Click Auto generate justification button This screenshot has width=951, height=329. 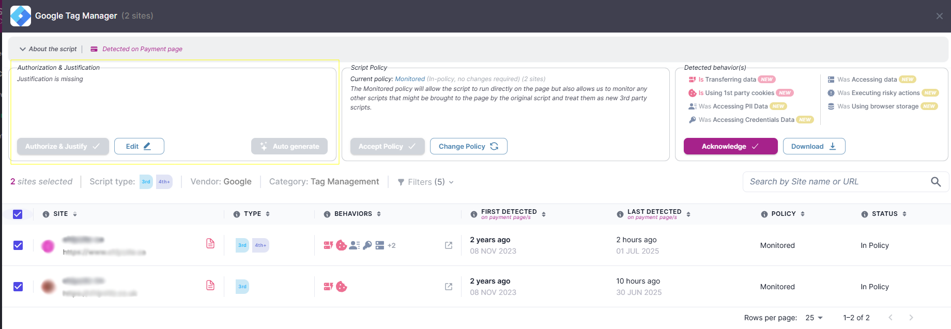coord(289,146)
